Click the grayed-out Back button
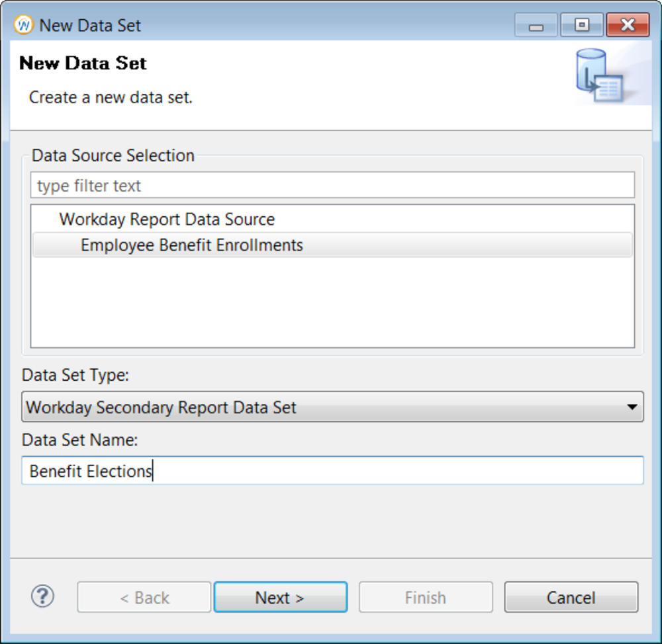Screen dimensions: 662x644 point(144,597)
